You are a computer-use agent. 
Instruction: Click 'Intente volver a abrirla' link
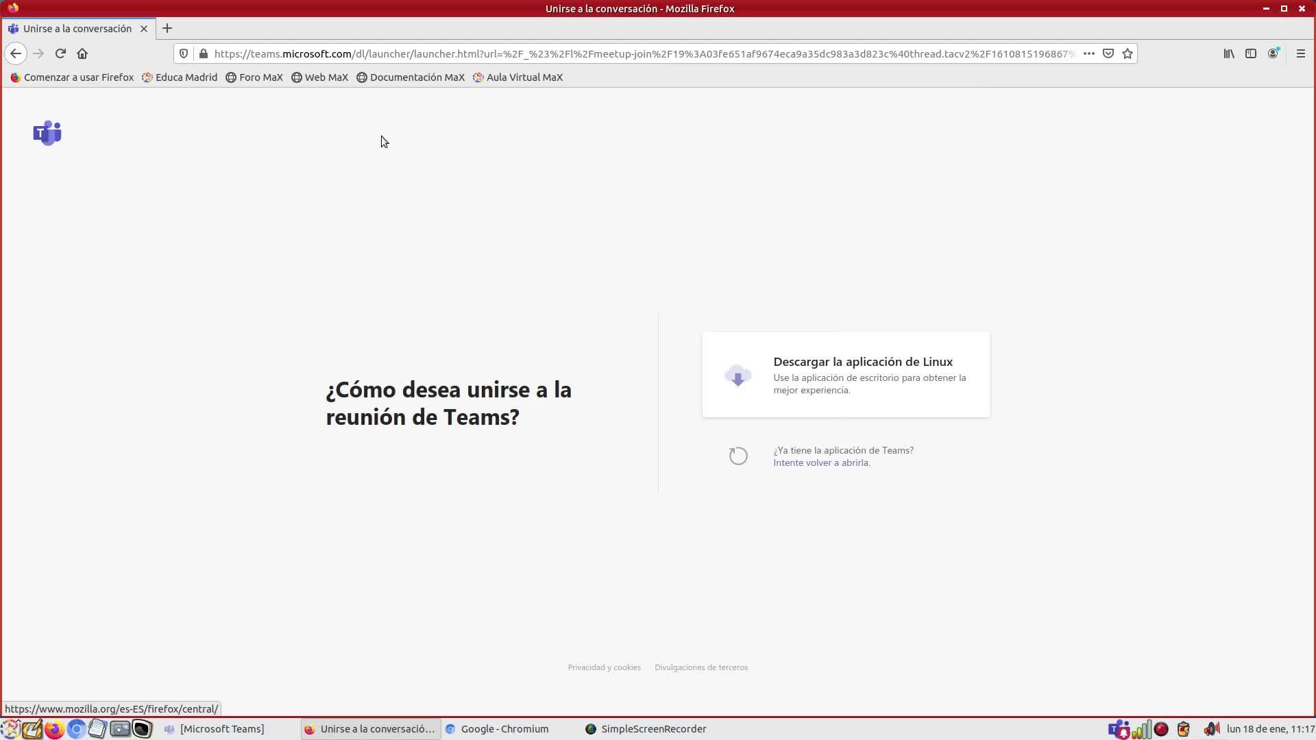[x=821, y=463]
